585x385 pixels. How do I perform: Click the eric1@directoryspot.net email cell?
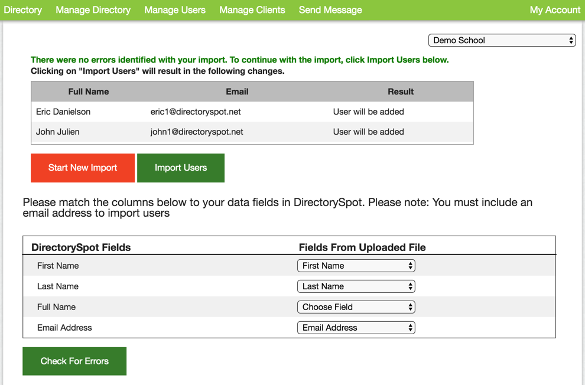(x=196, y=112)
